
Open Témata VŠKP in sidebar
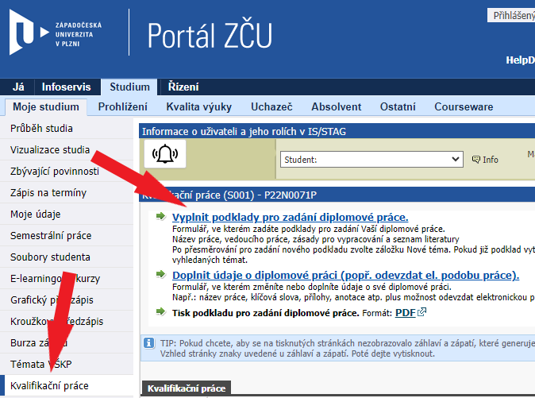[67, 364]
